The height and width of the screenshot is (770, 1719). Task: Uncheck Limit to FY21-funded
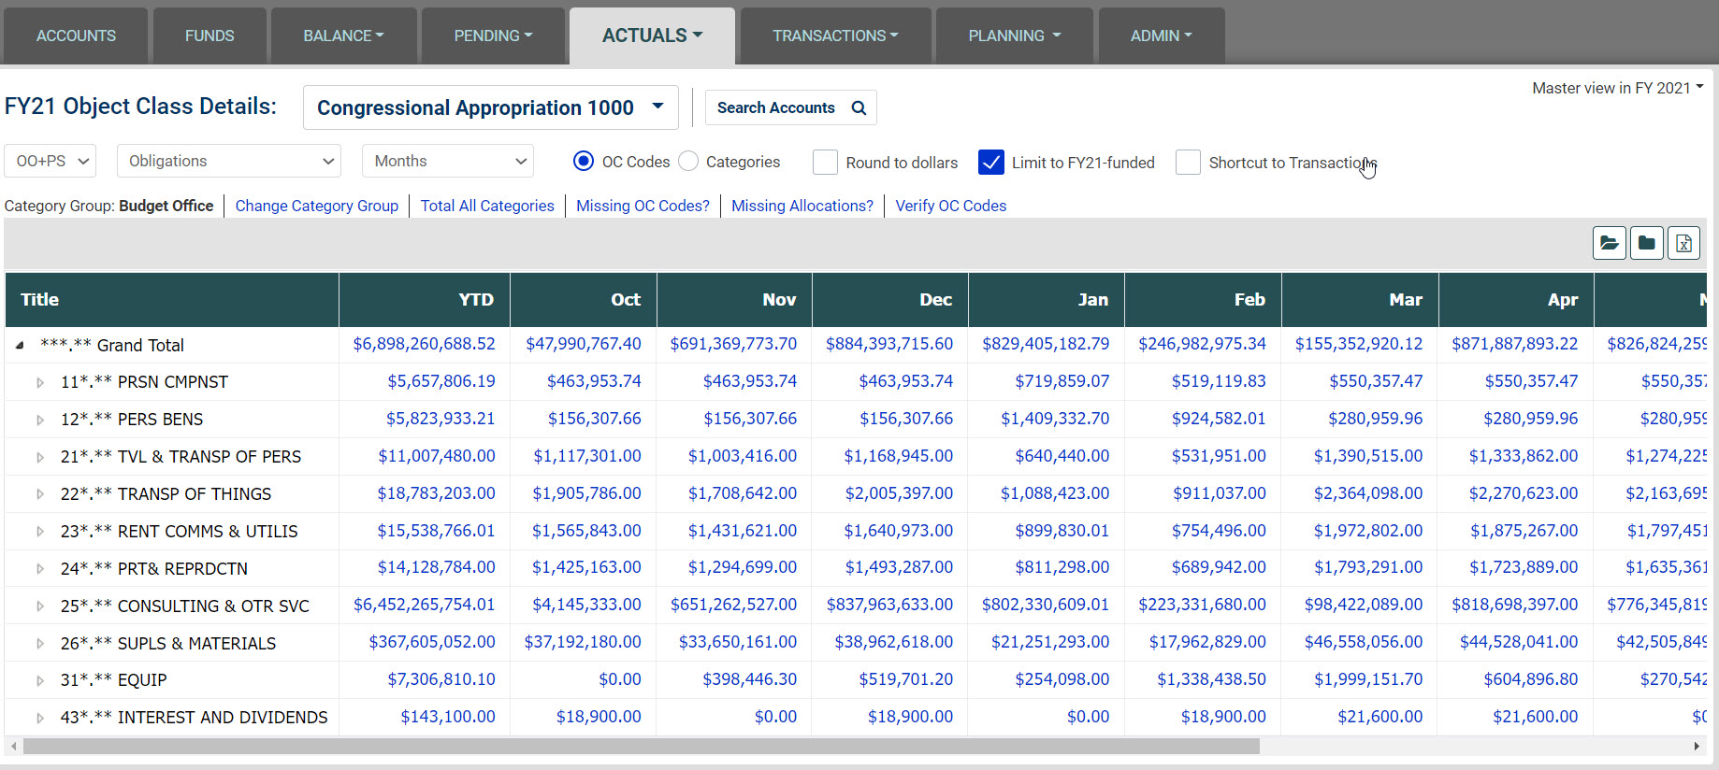[990, 163]
